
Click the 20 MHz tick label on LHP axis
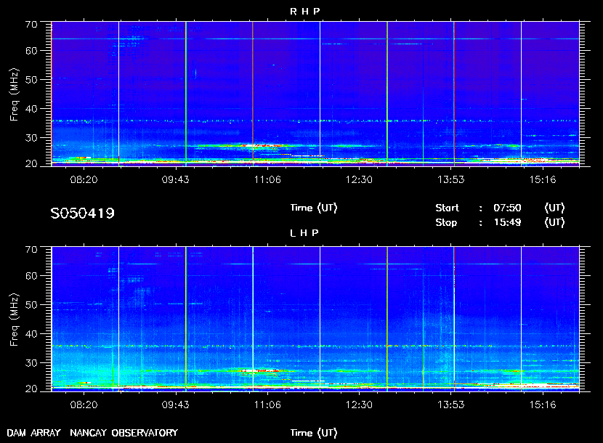(x=31, y=389)
